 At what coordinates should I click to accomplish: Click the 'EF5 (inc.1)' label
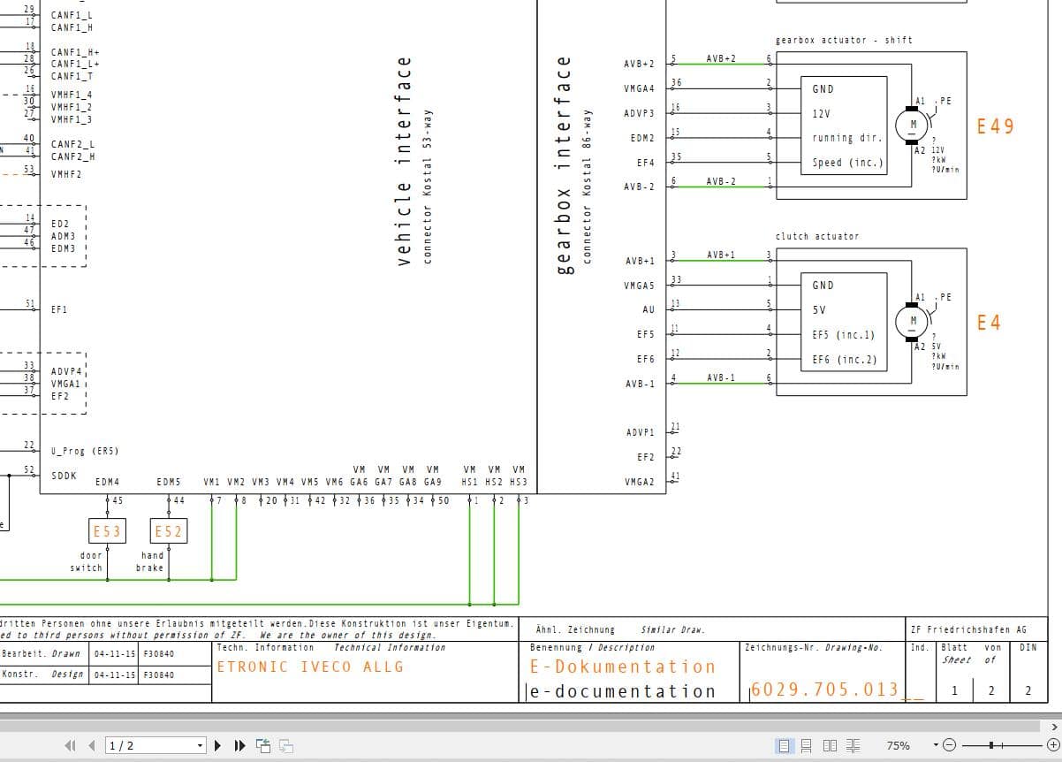click(x=844, y=335)
